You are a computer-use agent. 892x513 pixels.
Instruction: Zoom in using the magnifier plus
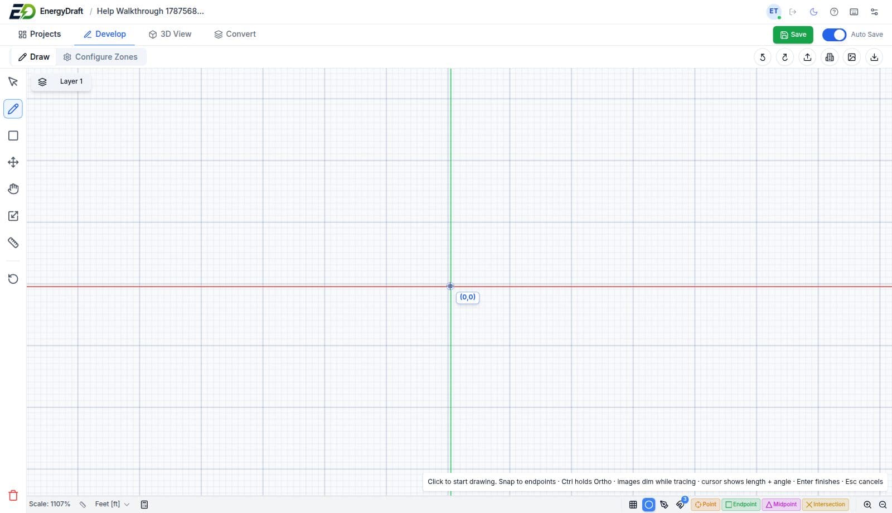coord(867,505)
